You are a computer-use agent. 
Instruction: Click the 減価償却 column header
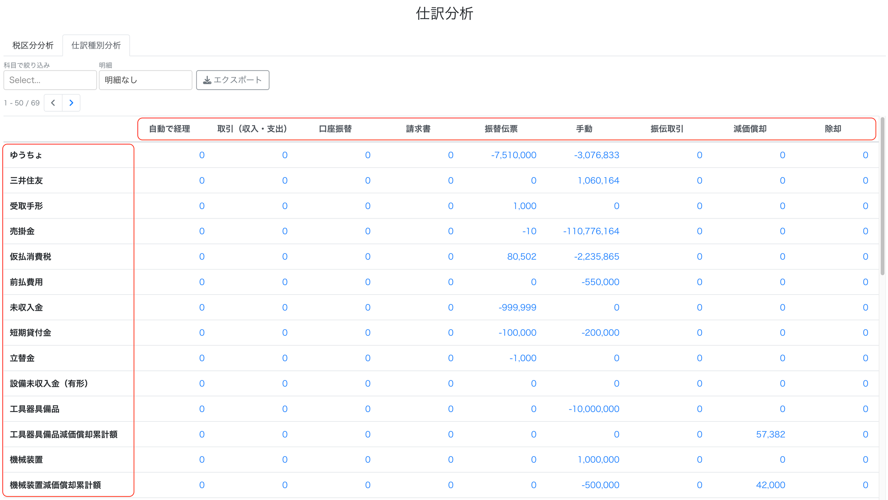(x=750, y=129)
